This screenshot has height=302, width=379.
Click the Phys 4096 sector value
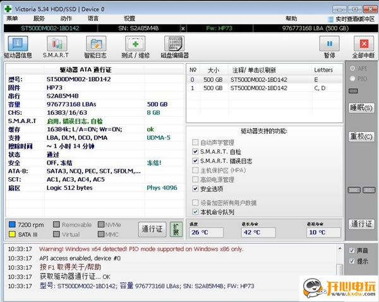tap(162, 188)
